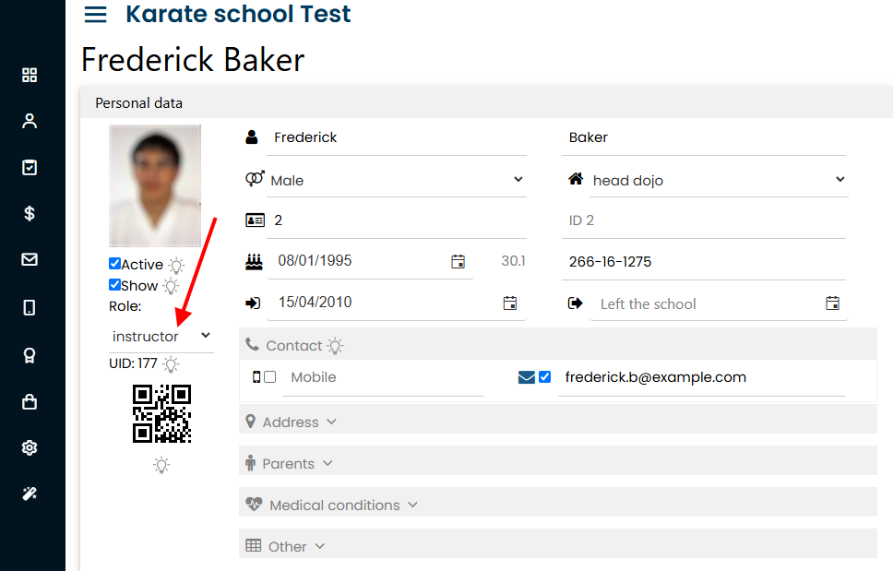Uncheck the Active checkbox
The image size is (893, 571).
click(x=114, y=264)
